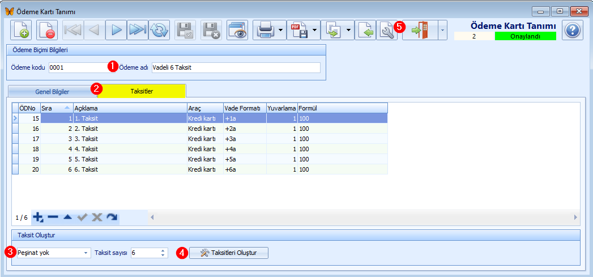Go to the next record
The image size is (593, 277).
pyautogui.click(x=116, y=30)
